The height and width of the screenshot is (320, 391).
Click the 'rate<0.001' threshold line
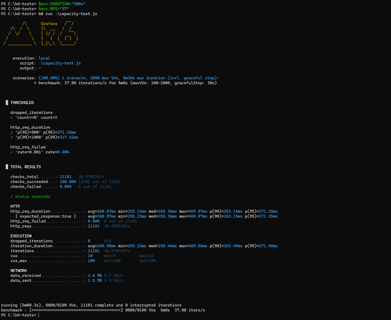(40, 152)
